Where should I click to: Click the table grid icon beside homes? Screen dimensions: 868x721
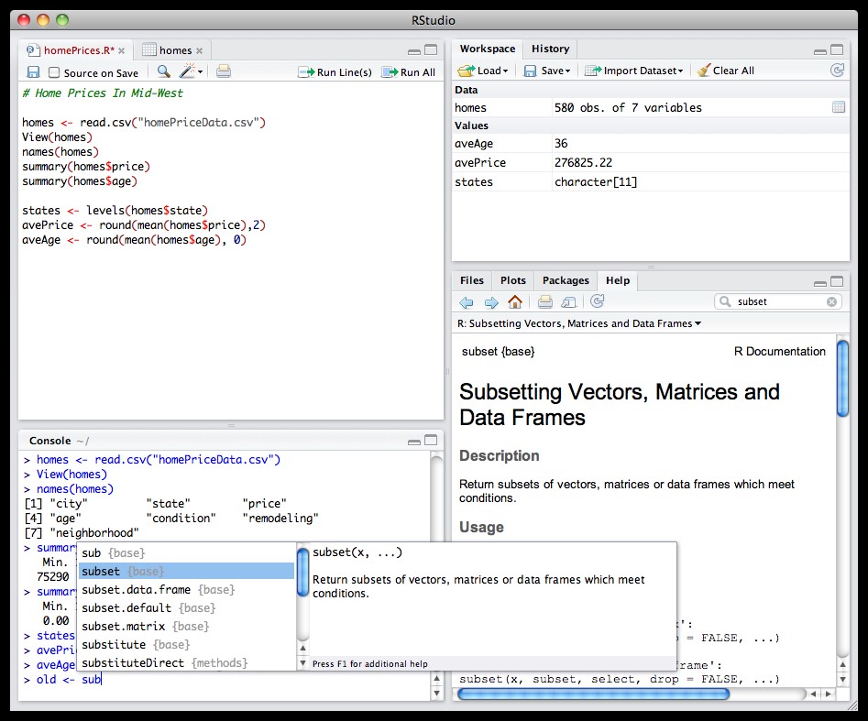[838, 107]
